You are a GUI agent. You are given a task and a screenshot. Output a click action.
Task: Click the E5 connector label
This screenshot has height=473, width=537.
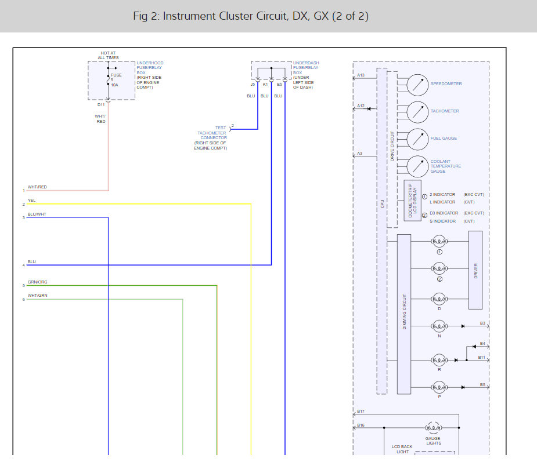click(x=279, y=85)
